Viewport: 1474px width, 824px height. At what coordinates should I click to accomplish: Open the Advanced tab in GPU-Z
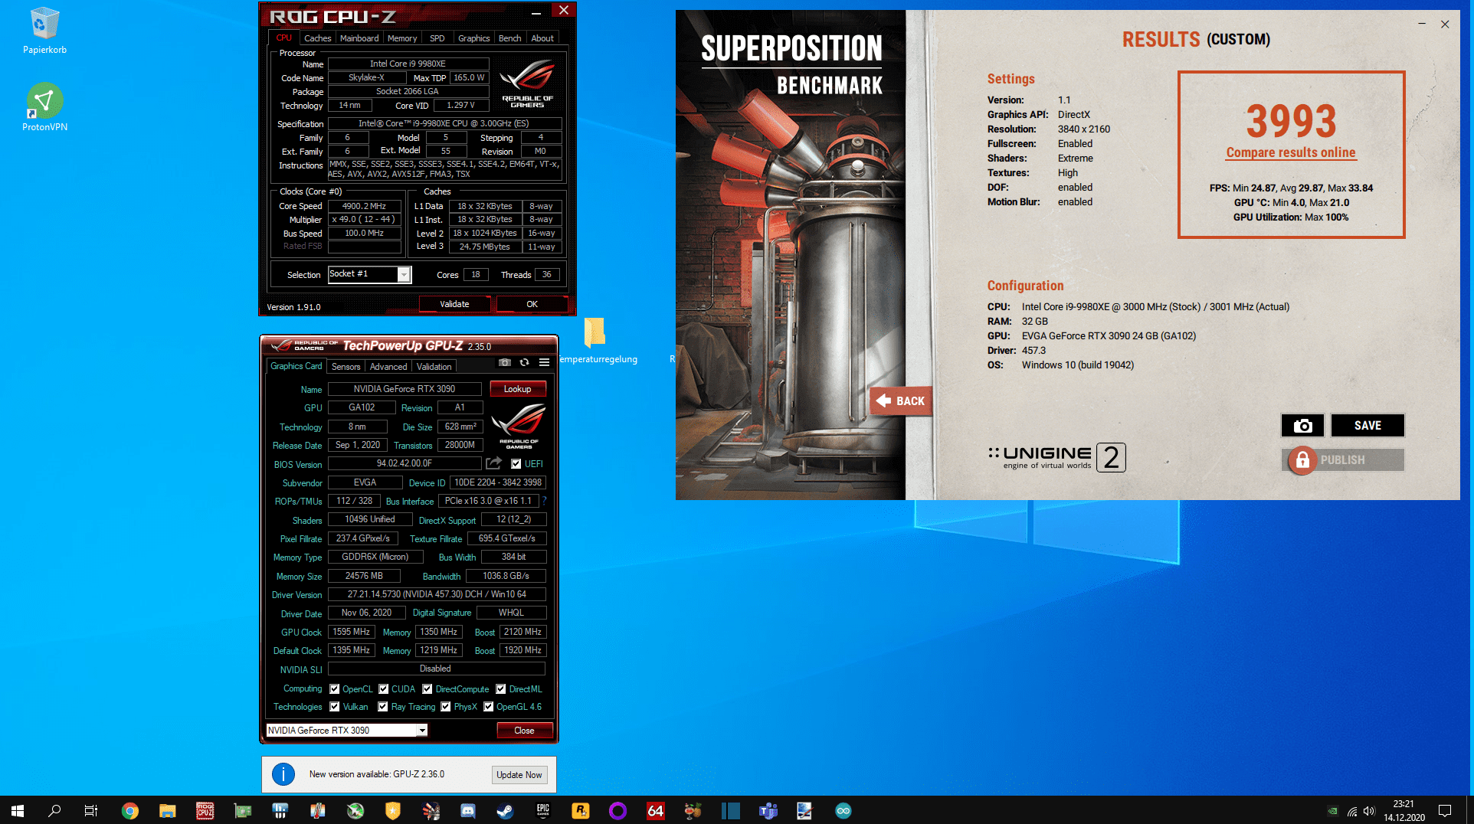(x=388, y=367)
